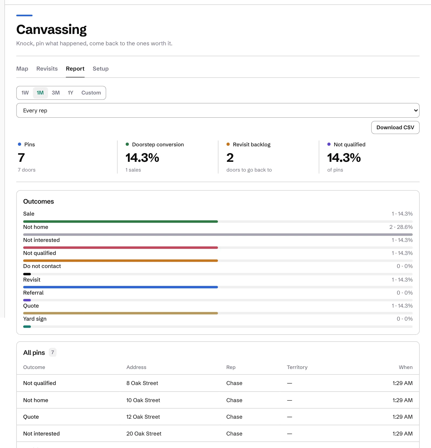This screenshot has height=448, width=431.
Task: Click the purple Not qualified dot
Action: 329,144
